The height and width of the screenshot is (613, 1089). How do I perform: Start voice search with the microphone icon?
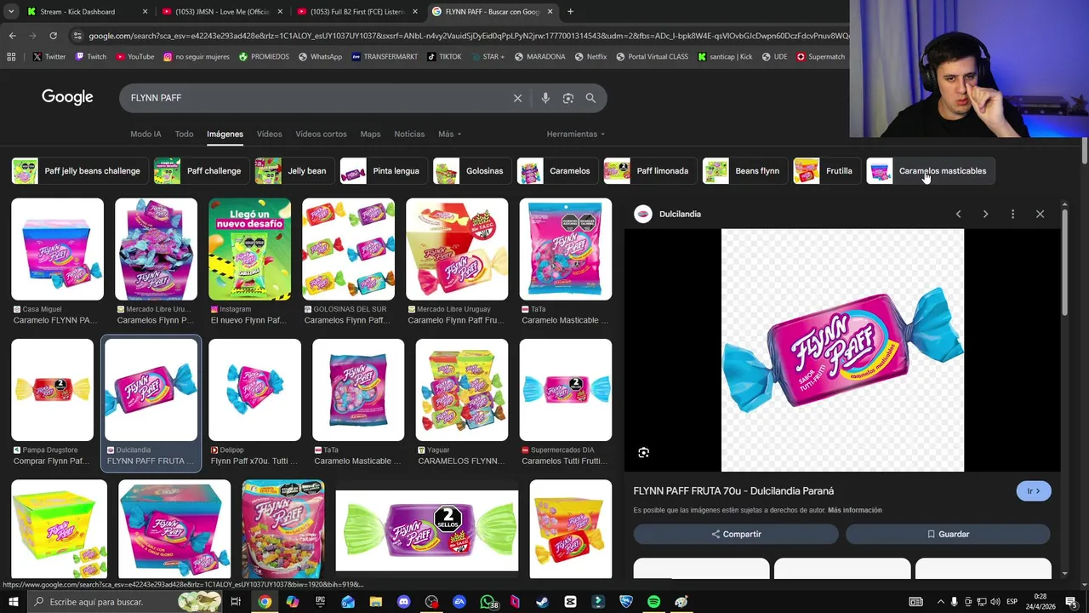(x=545, y=98)
